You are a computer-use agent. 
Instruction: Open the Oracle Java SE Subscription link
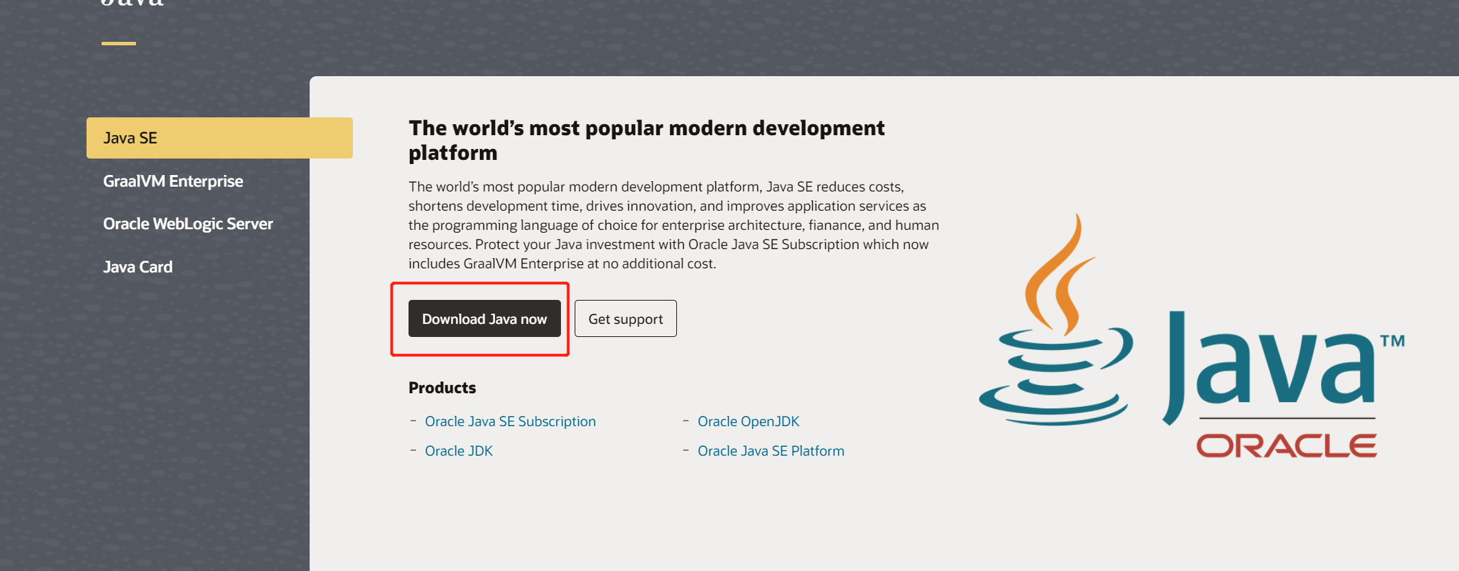[510, 421]
